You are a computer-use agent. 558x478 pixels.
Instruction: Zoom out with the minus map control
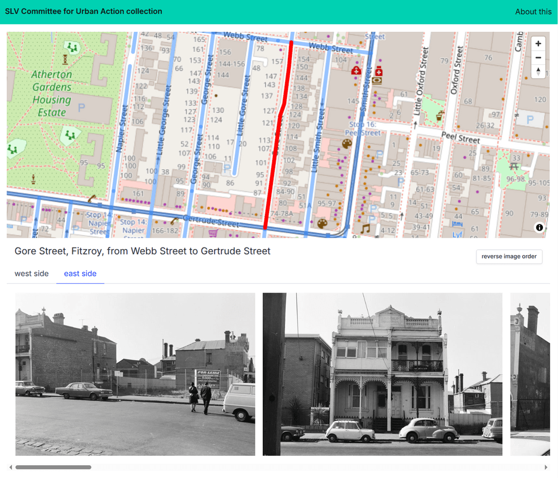[537, 57]
